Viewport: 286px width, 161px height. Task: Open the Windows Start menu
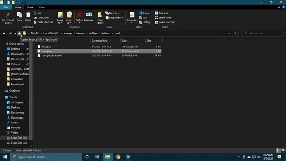coord(5,157)
